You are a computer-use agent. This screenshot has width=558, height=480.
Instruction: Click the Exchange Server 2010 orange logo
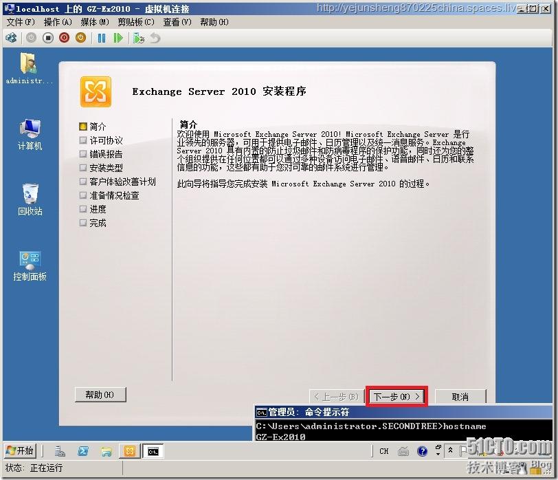click(x=96, y=91)
